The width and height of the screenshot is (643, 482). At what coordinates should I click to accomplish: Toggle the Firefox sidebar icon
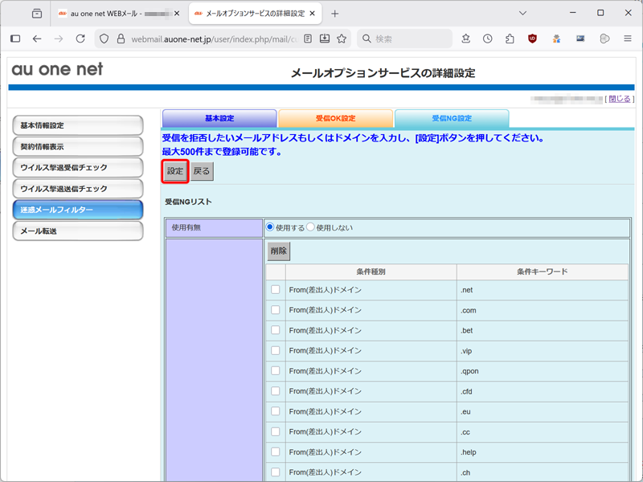pyautogui.click(x=15, y=39)
